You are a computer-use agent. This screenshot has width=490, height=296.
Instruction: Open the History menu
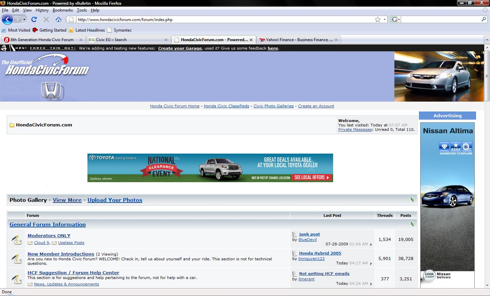tap(42, 10)
